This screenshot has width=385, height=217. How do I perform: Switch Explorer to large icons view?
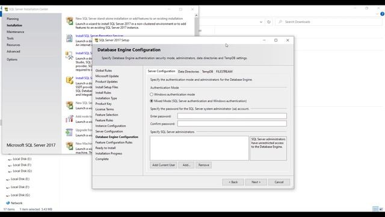click(381, 209)
